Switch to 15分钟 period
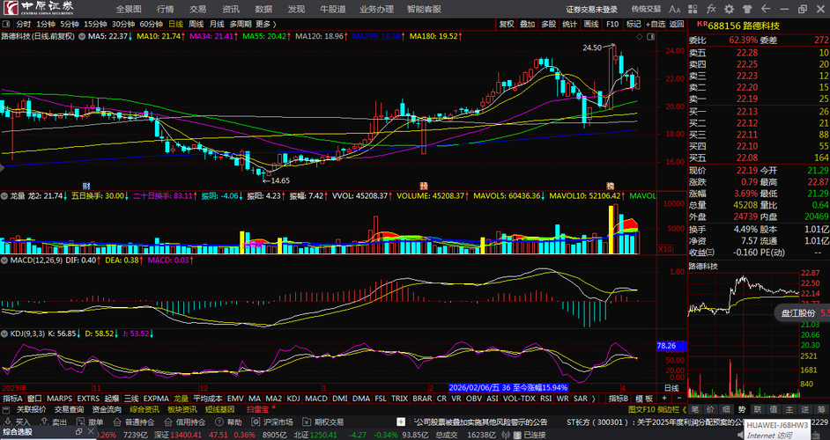Screen dimensions: 830x440 click(95, 24)
